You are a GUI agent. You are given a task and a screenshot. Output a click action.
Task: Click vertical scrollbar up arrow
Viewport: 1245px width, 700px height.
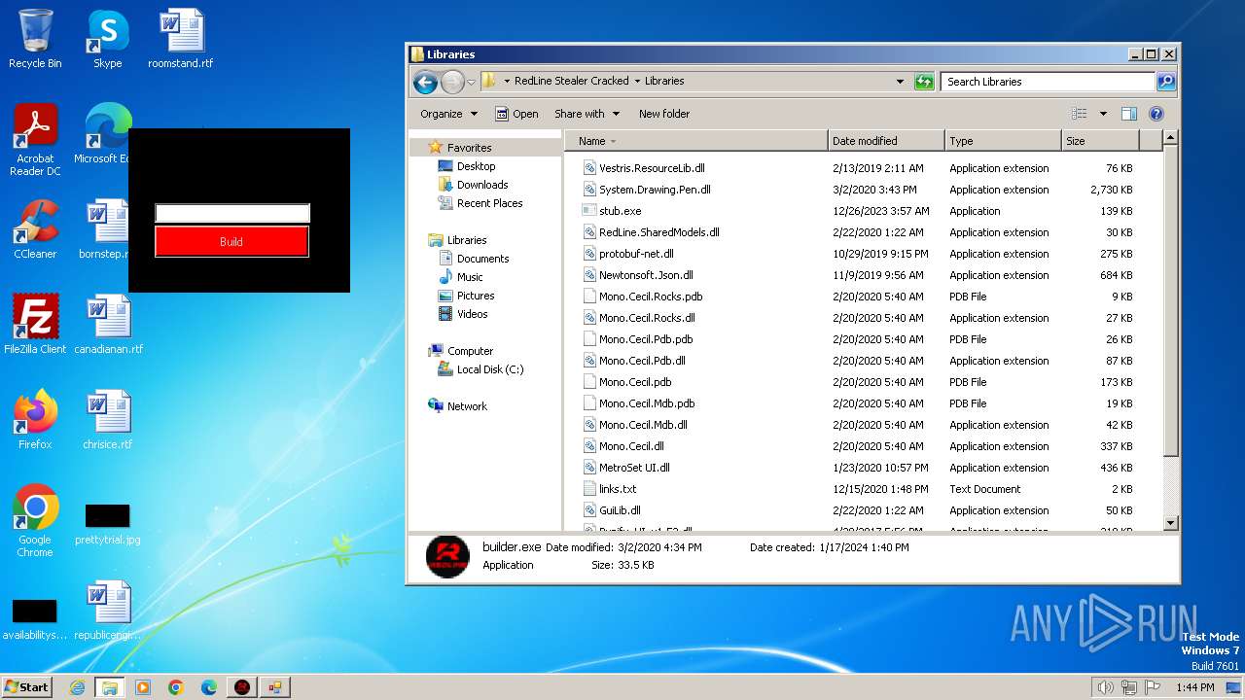1171,138
